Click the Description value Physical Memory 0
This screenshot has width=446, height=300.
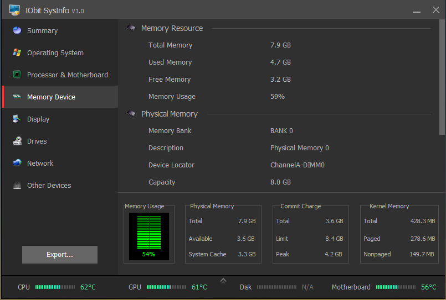click(300, 148)
